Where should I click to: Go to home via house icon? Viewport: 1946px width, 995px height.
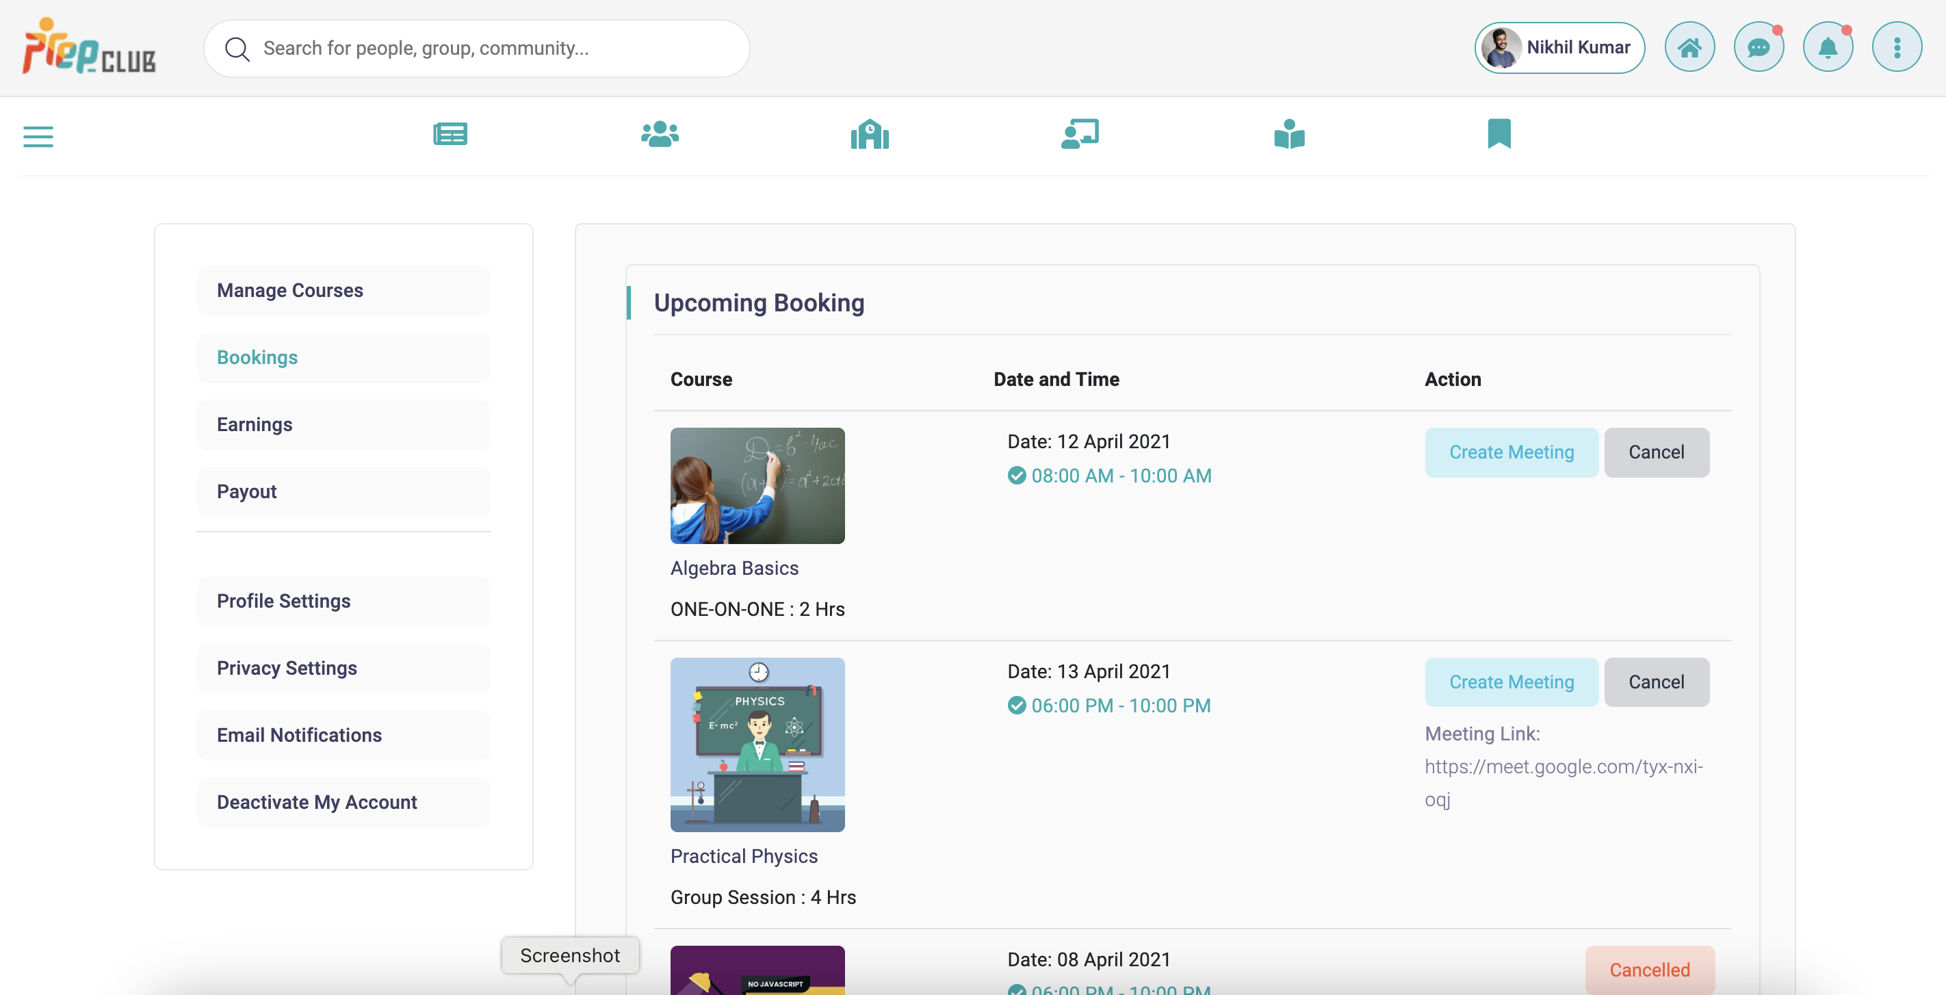1689,48
